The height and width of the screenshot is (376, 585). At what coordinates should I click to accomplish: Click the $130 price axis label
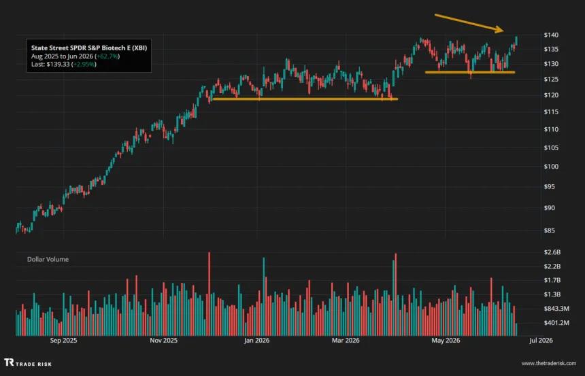coord(551,64)
